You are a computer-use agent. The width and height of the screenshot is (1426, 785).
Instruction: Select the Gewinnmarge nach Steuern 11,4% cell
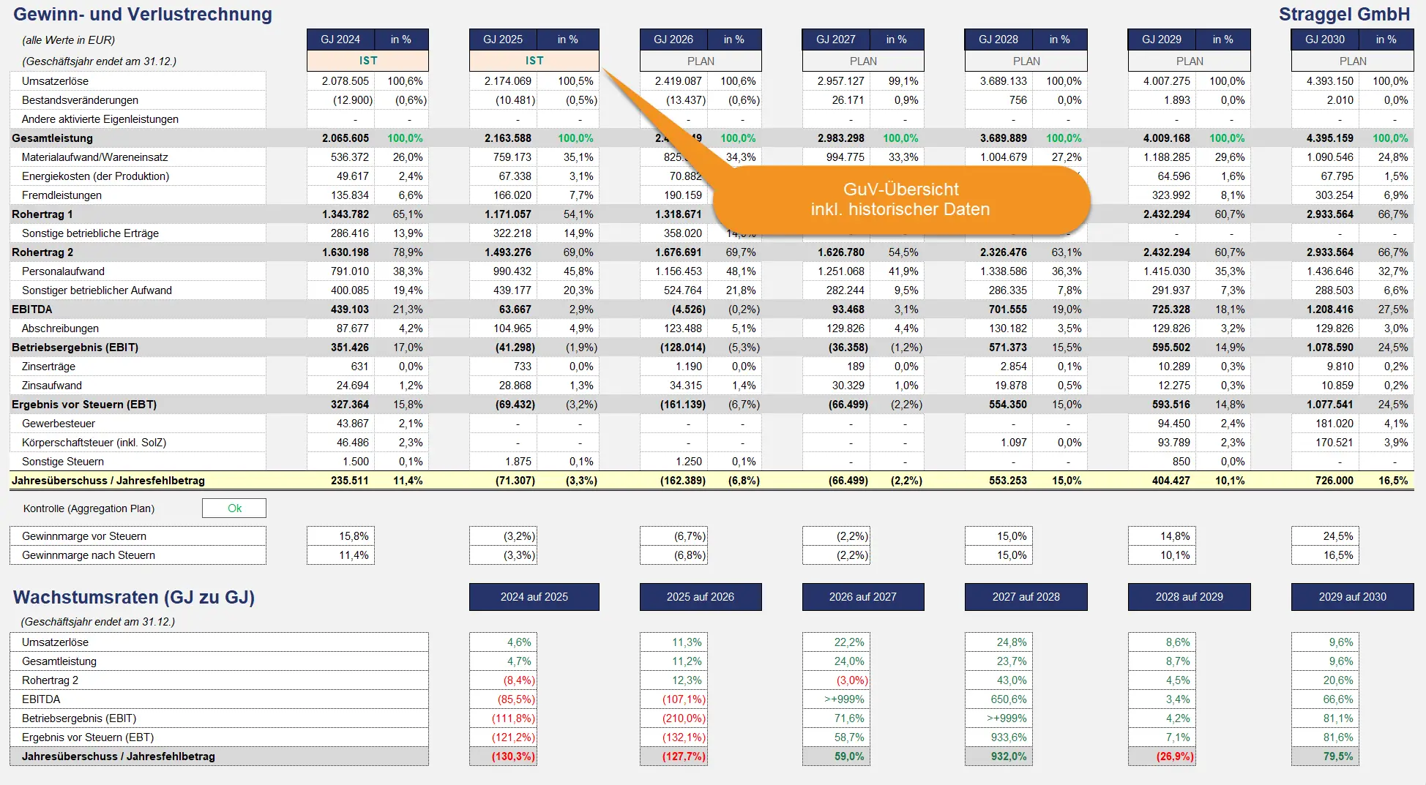[x=340, y=555]
